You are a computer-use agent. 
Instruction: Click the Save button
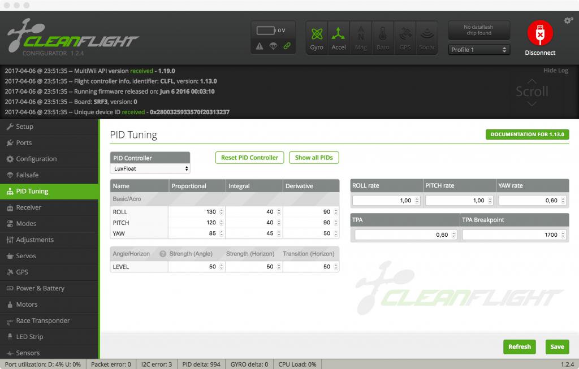(557, 347)
